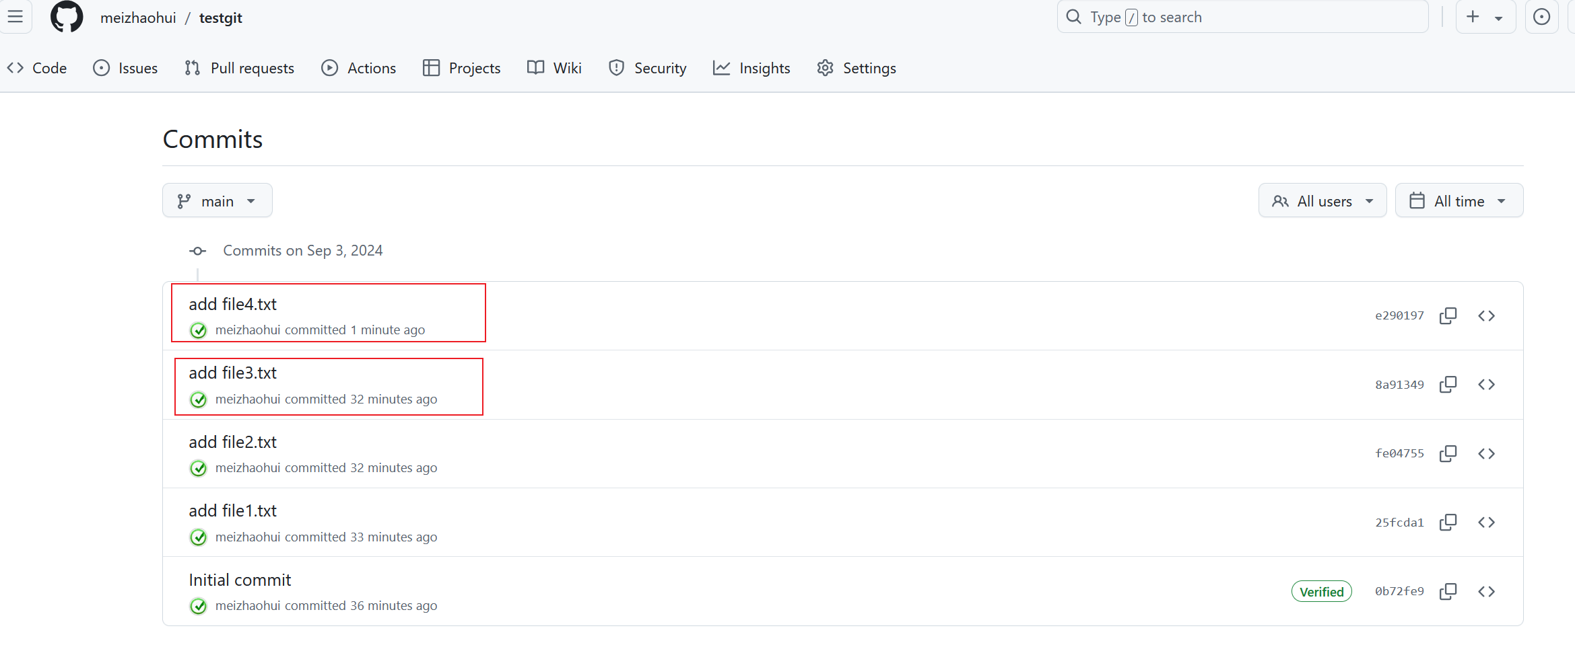Screen dimensions: 1575x649
Task: Copy full SHA for commit 0b72fe9
Action: [x=1448, y=592]
